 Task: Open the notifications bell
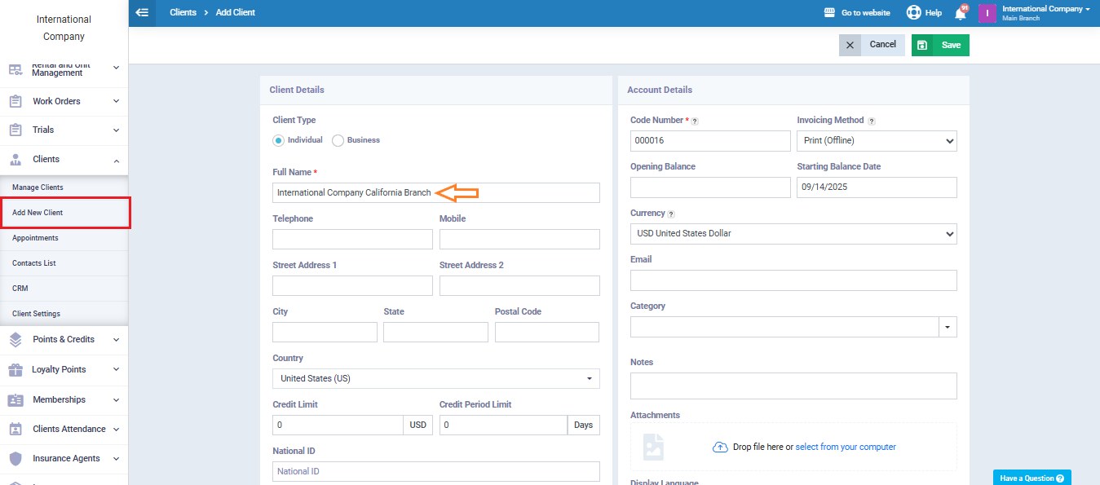[x=961, y=13]
